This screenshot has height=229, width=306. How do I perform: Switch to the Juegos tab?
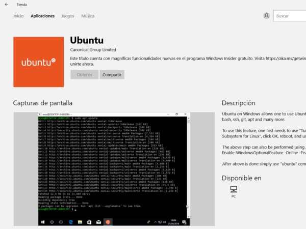(x=68, y=16)
